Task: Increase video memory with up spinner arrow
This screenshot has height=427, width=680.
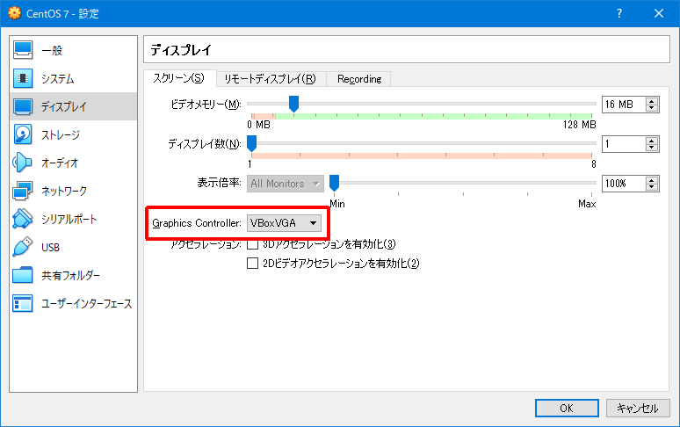Action: tap(651, 101)
